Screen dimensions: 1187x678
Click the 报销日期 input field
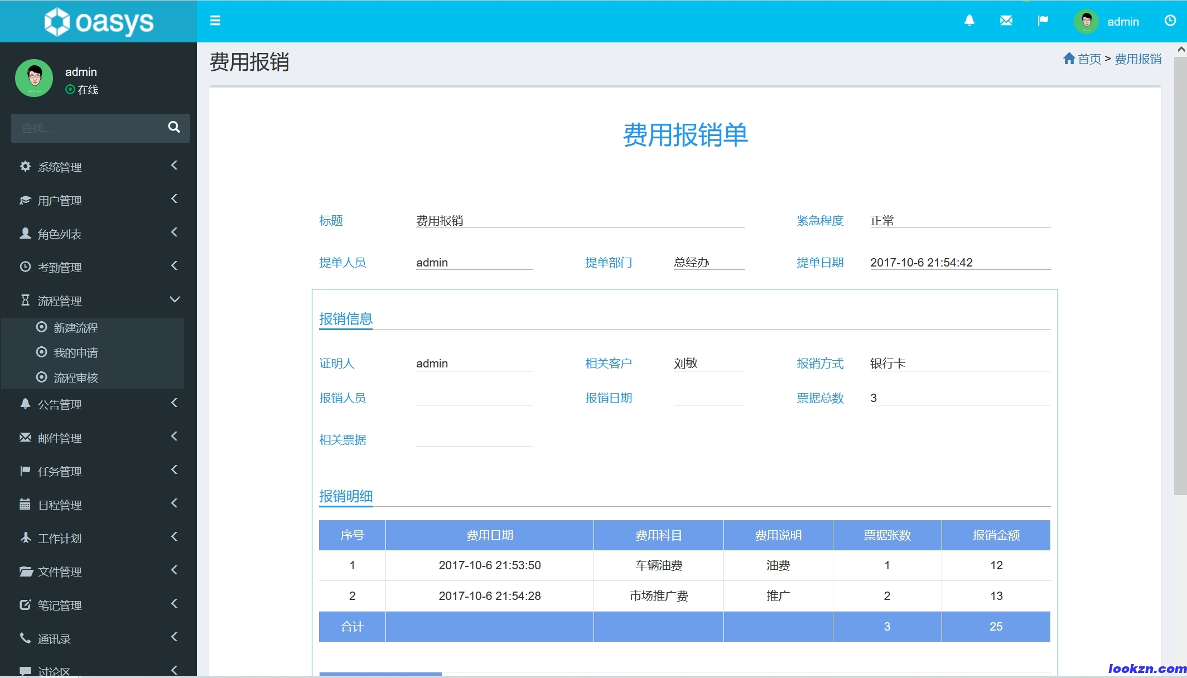[709, 398]
